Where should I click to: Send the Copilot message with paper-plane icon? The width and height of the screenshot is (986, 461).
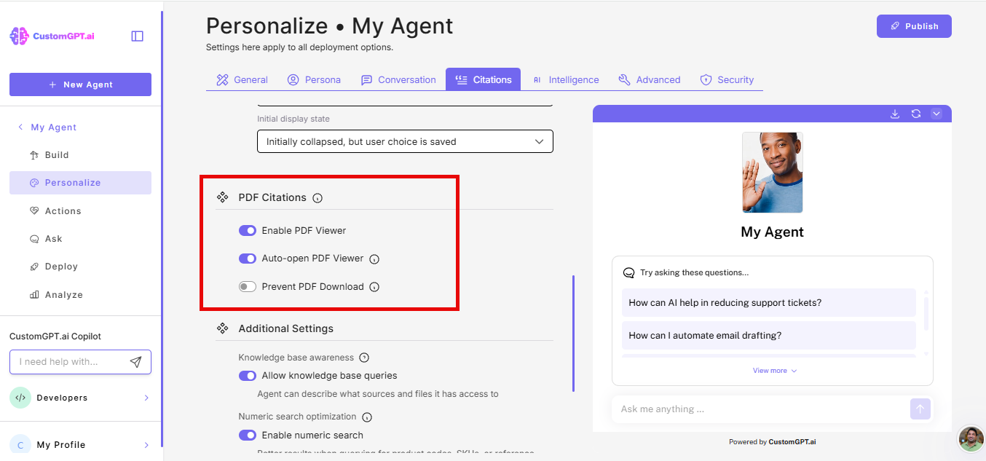[x=135, y=362]
